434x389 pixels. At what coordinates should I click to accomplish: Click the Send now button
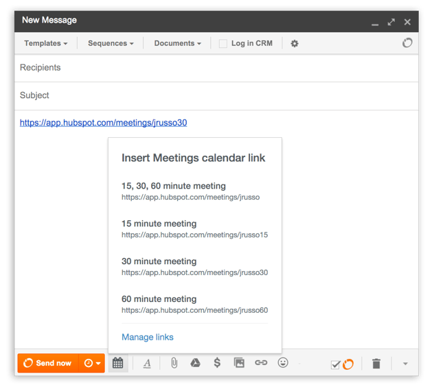[x=48, y=363]
